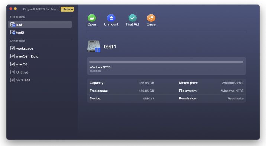Run First Aid via checkmark icon

click(x=133, y=18)
